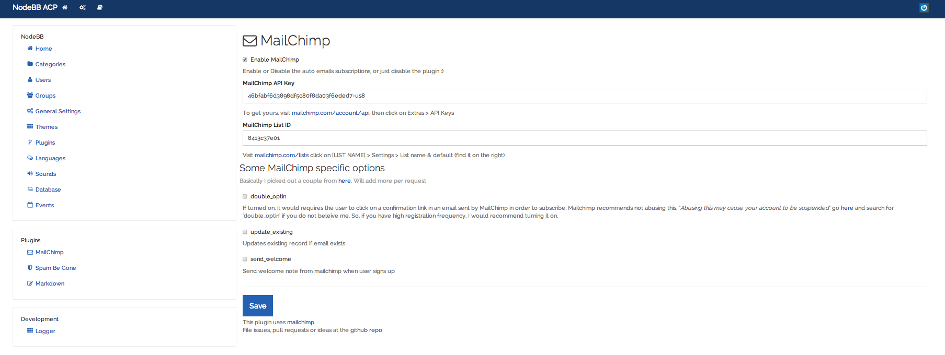Click the home icon in top navbar
This screenshot has height=355, width=945.
pyautogui.click(x=65, y=8)
